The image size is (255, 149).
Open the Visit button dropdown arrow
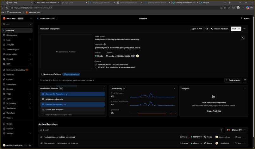pyautogui.click(x=239, y=29)
